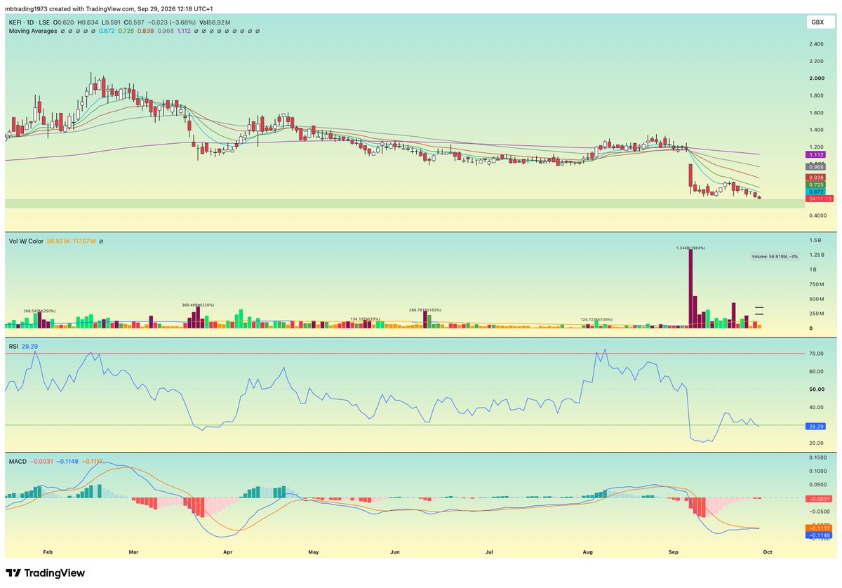Click the green 0.725 value in Moving Averages legend
This screenshot has width=842, height=588.
pyautogui.click(x=126, y=32)
